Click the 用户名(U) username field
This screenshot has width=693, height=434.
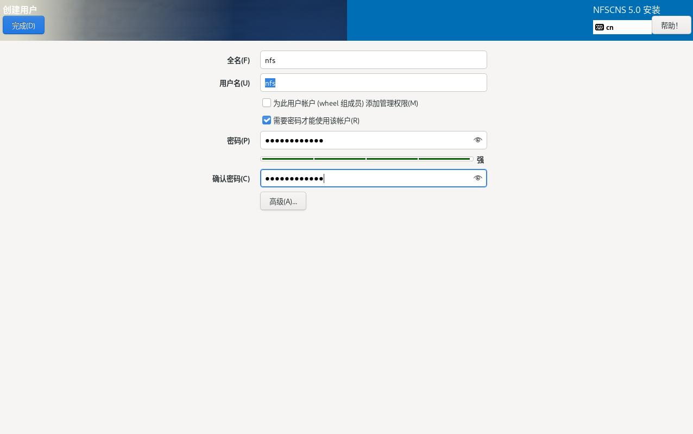(374, 83)
